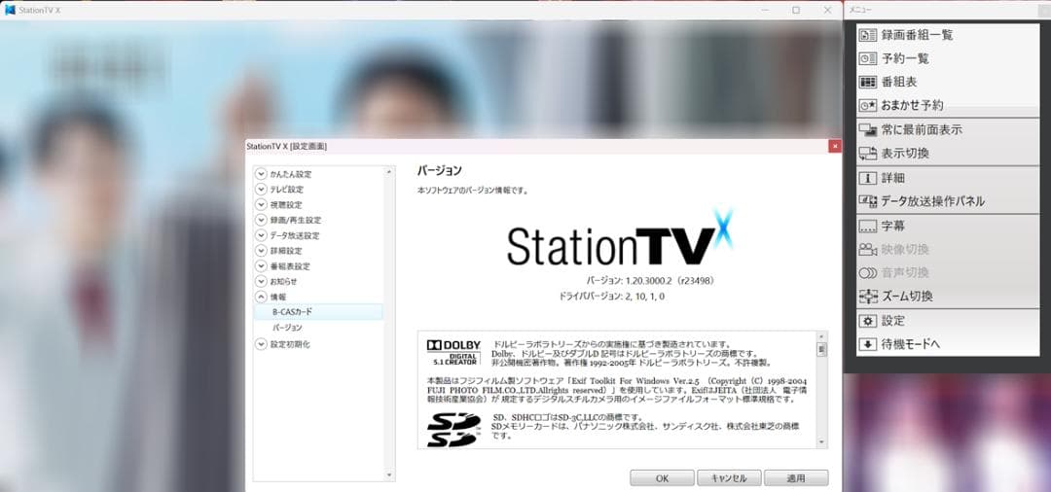The height and width of the screenshot is (492, 1051).
Task: Click the 録画番組一覧 recorded programs icon
Action: 868,35
